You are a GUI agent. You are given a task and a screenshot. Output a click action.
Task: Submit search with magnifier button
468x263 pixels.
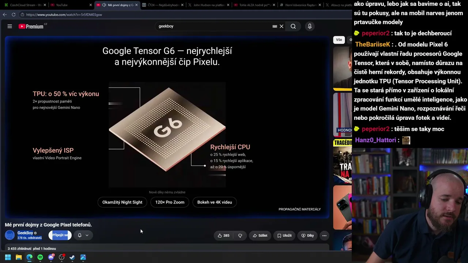pyautogui.click(x=293, y=26)
